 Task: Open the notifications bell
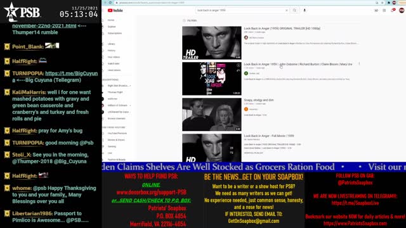[x=393, y=10]
